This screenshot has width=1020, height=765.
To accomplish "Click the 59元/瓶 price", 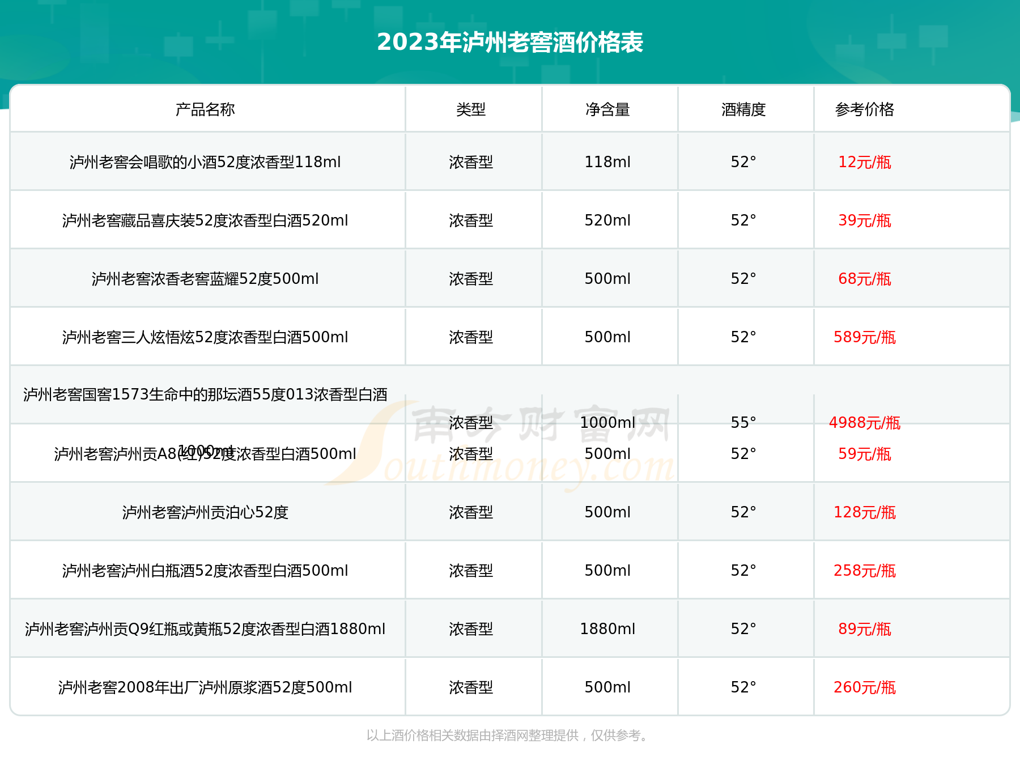I will click(x=865, y=454).
